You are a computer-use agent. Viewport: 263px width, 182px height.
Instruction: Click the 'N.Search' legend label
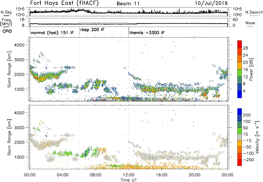254,12
